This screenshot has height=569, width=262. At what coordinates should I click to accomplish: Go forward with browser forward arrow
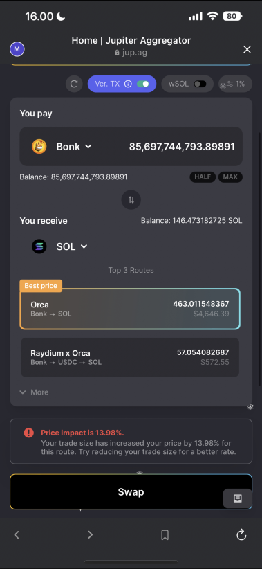tap(91, 534)
